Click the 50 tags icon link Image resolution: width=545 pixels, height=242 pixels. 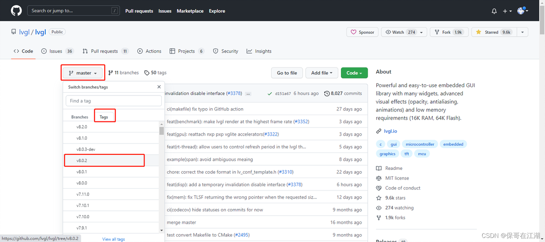[x=146, y=73]
